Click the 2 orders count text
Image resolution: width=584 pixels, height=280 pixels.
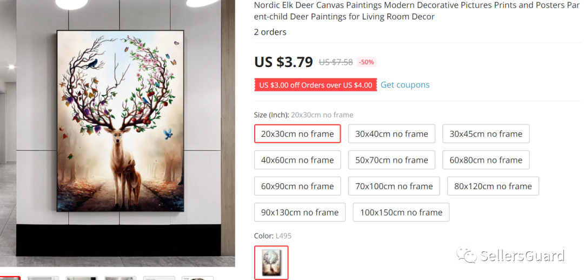[270, 32]
